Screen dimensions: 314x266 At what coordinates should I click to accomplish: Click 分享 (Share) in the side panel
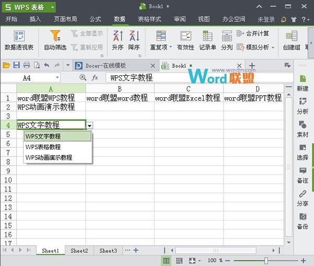click(x=302, y=199)
